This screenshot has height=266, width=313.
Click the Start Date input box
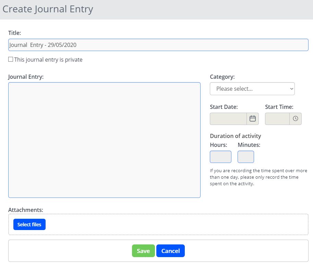228,119
